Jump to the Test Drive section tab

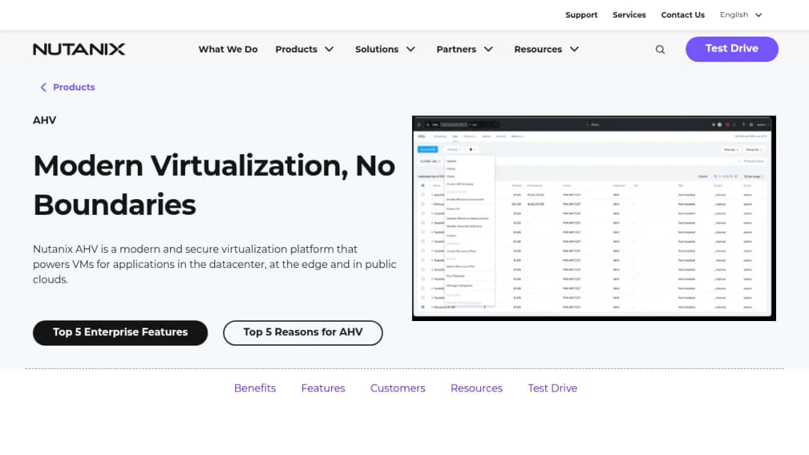coord(552,388)
